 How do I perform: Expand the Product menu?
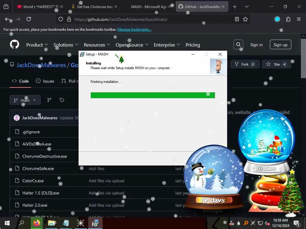tap(37, 45)
